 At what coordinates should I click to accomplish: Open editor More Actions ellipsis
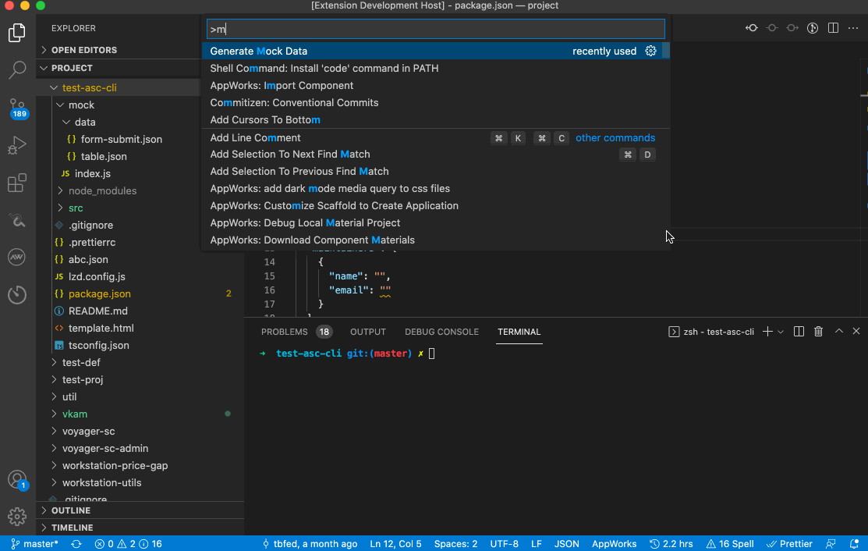pyautogui.click(x=853, y=27)
